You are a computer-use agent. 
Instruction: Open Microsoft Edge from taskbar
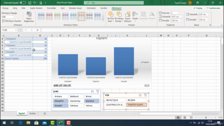[x=20, y=123]
